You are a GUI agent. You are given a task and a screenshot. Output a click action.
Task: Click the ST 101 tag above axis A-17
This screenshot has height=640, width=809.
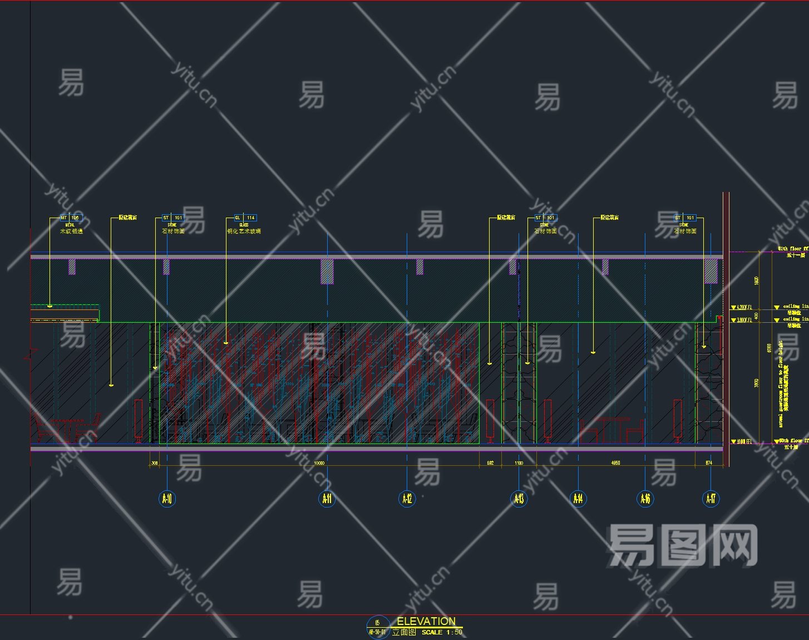coord(685,218)
